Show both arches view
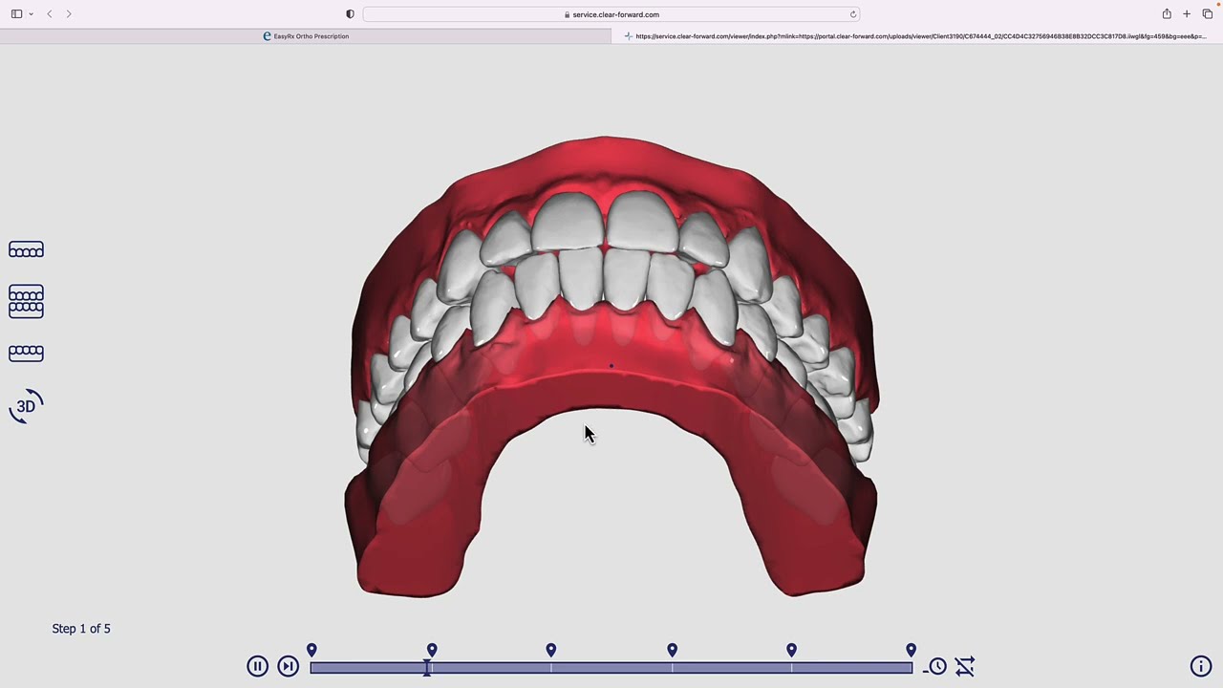Image resolution: width=1223 pixels, height=688 pixels. point(26,301)
